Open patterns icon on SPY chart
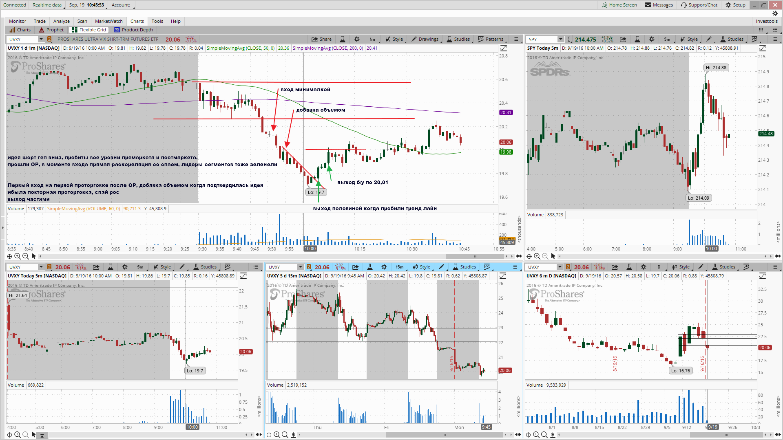Screen dimensions: 783x440 coord(754,39)
